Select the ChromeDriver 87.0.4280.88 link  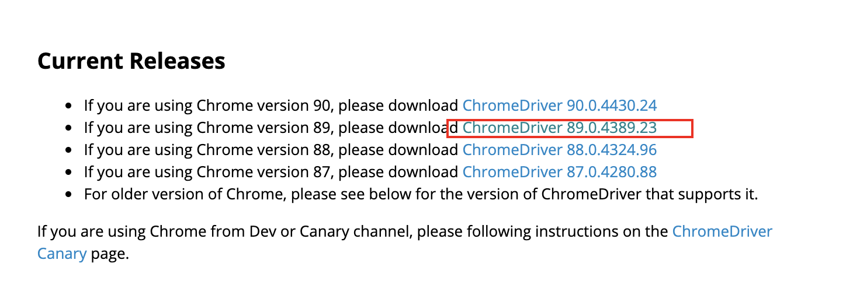tap(560, 172)
